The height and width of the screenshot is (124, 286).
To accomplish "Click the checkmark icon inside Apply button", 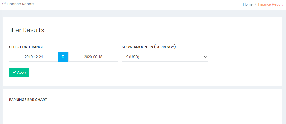I will [x=14, y=72].
